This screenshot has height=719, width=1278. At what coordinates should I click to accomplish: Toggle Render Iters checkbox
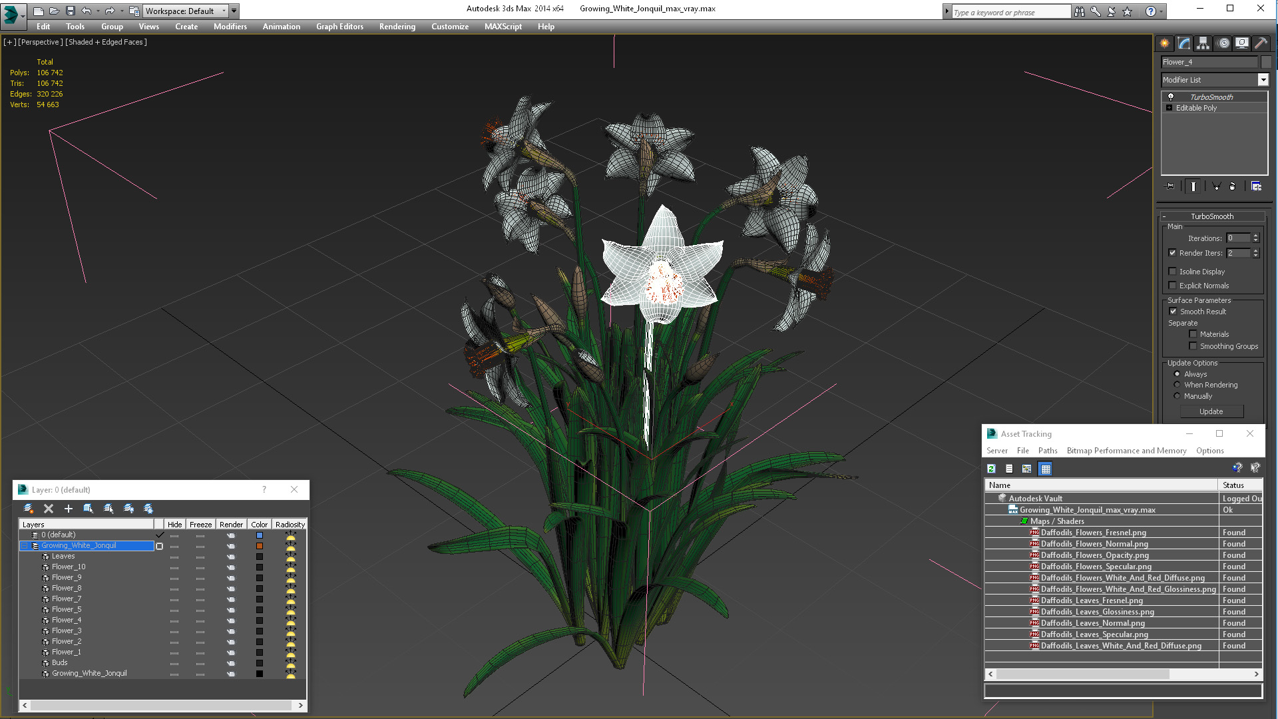pyautogui.click(x=1172, y=253)
